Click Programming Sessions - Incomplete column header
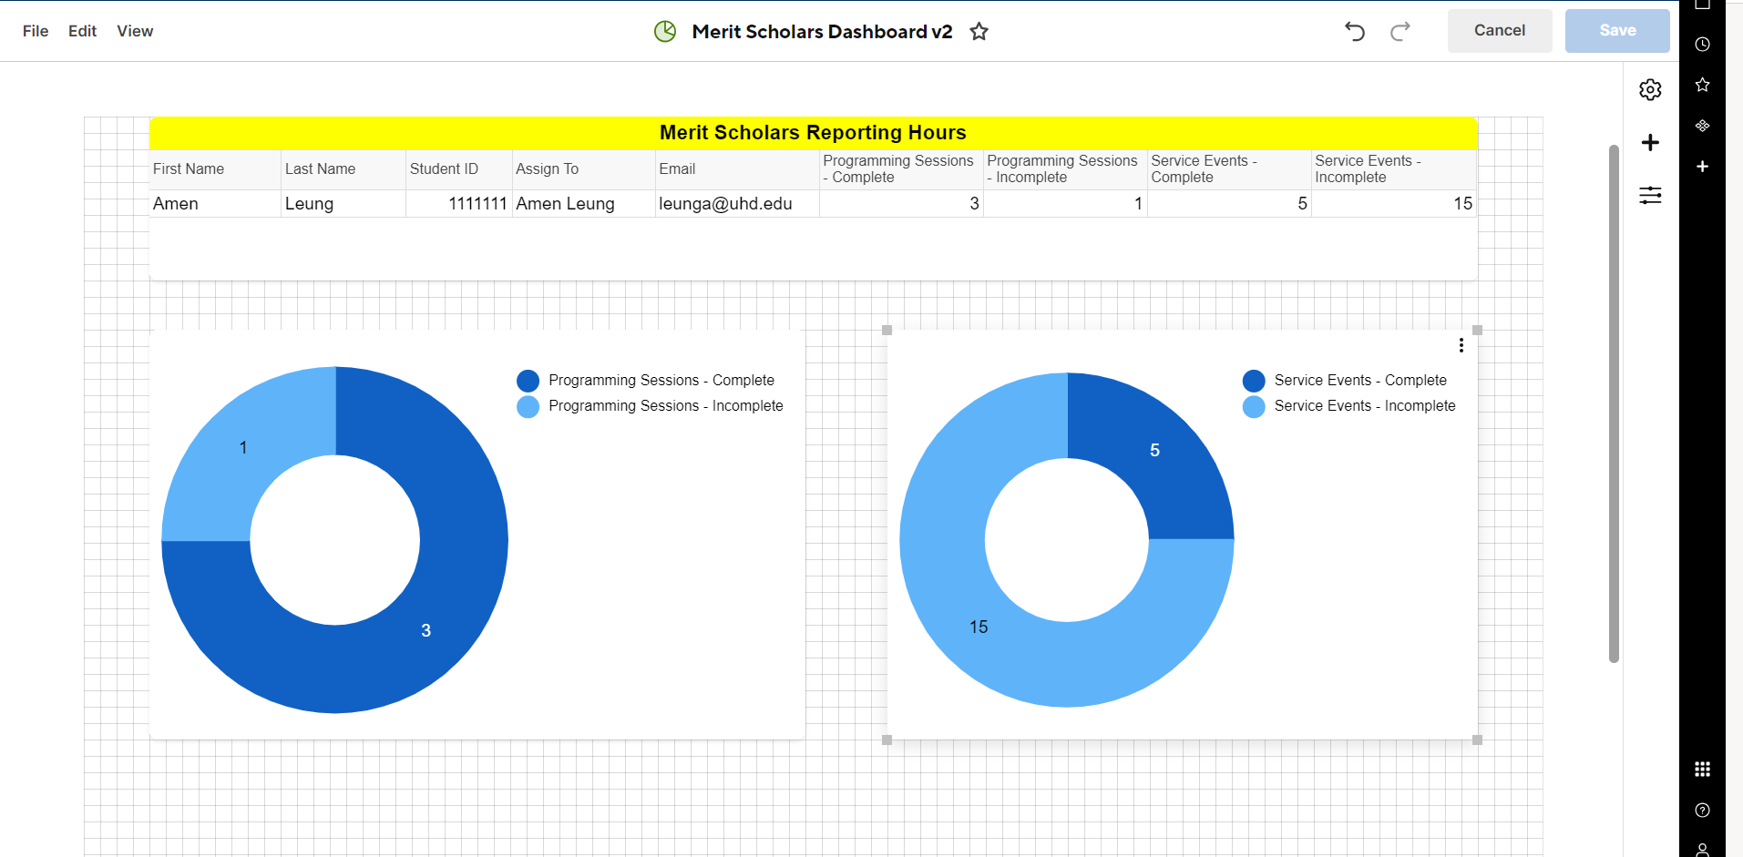Screen dimensions: 1743x857 coord(1065,169)
